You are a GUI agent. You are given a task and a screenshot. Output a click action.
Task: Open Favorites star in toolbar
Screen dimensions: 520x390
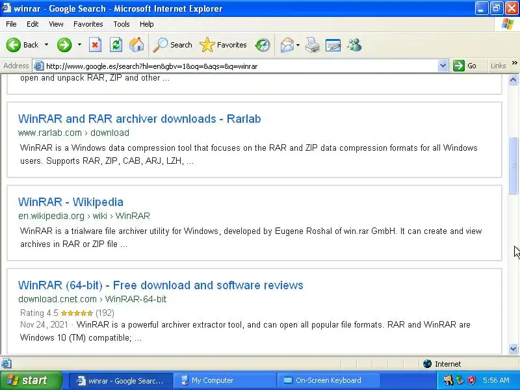[x=223, y=45]
